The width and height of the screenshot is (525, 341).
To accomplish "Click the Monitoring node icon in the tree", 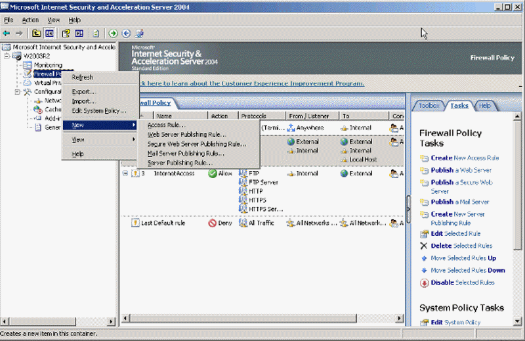I will pyautogui.click(x=28, y=65).
